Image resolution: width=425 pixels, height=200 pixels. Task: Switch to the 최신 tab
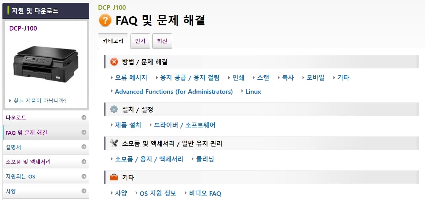(162, 40)
